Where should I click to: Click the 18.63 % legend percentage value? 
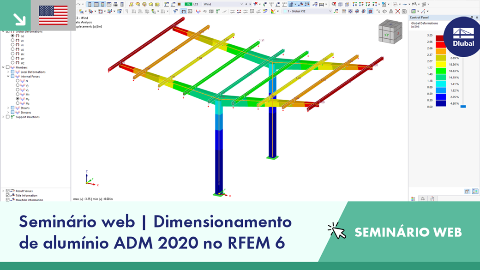[454, 71]
